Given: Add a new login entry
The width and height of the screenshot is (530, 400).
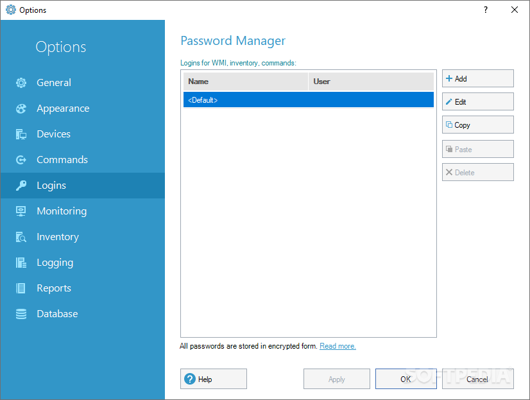Looking at the screenshot, I should coord(477,78).
